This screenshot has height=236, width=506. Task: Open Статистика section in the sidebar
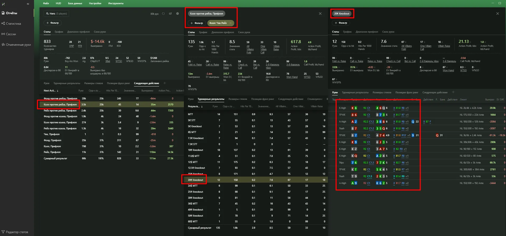pos(13,24)
